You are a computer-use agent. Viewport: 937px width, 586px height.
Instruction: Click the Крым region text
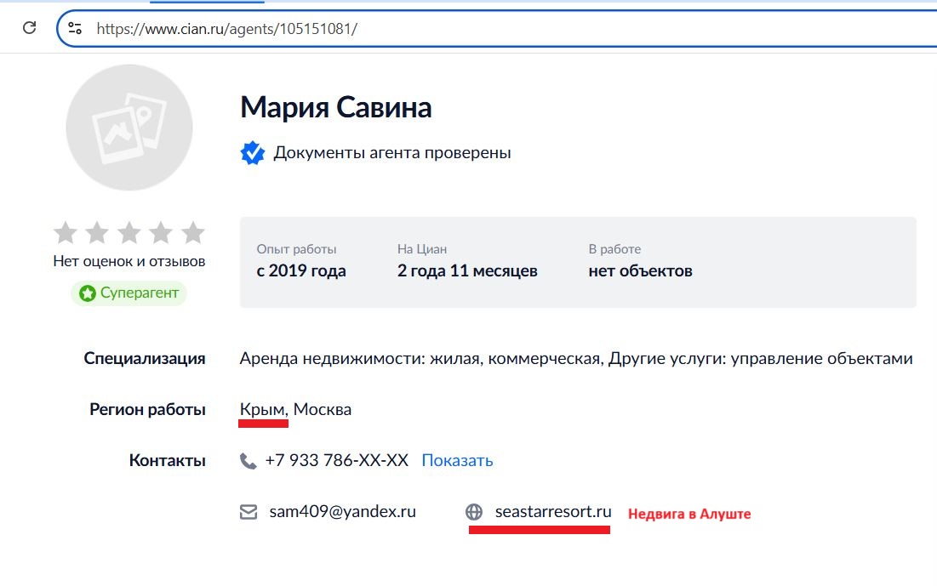click(264, 410)
